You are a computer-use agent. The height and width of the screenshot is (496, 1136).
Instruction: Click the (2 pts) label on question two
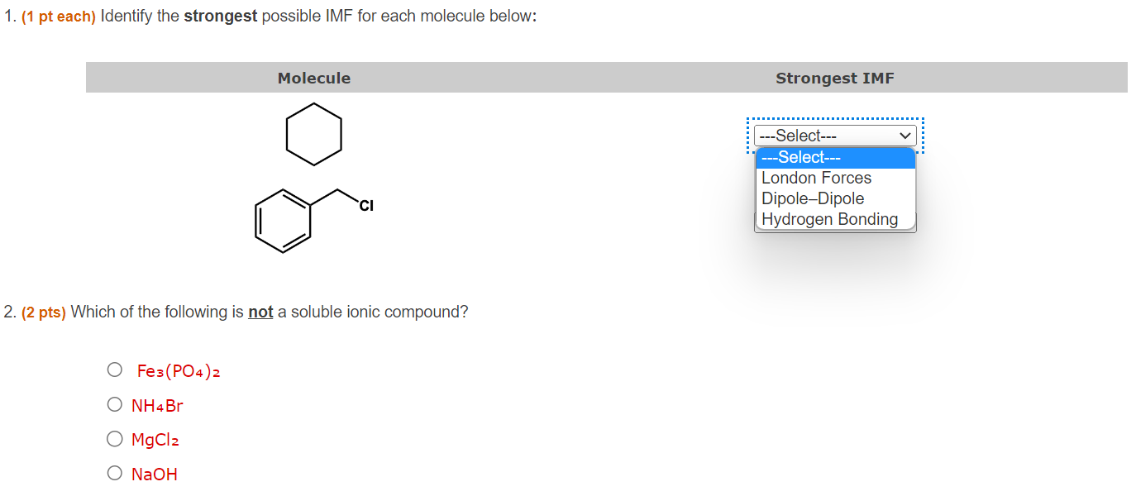[x=43, y=312]
